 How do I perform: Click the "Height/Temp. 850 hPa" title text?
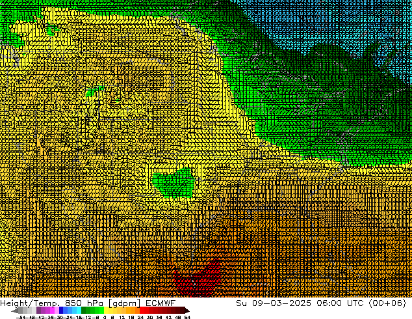click(51, 303)
